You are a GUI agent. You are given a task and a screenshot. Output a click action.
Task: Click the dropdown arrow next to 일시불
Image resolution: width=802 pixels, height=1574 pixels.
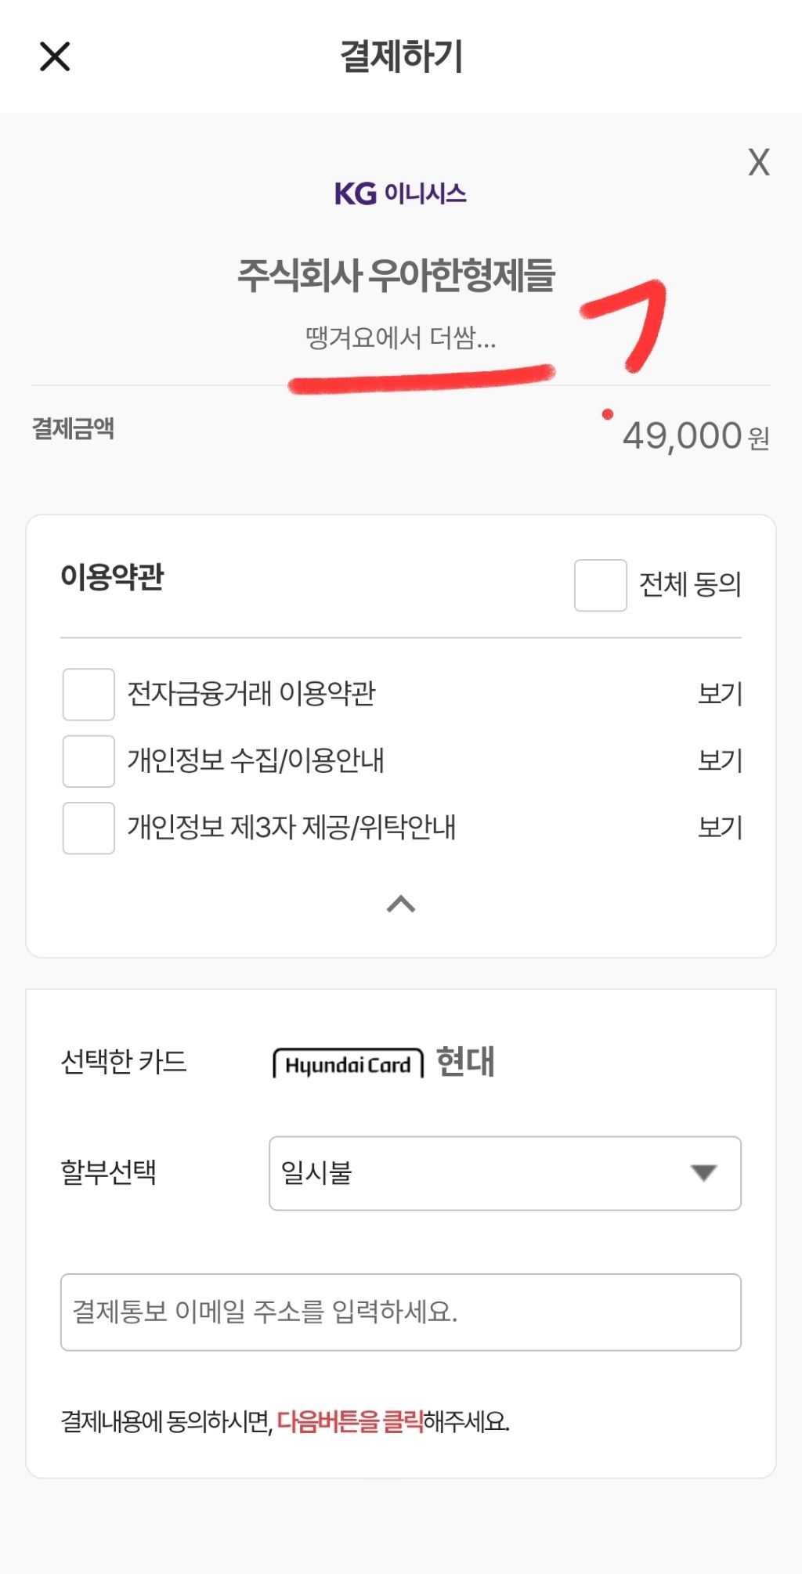(x=703, y=1173)
